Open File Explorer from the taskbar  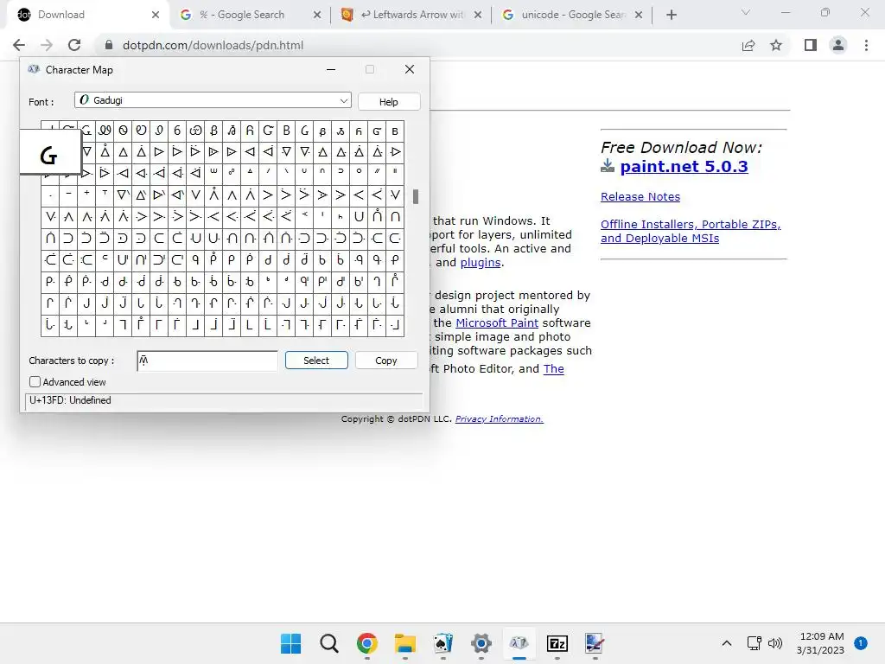tap(405, 643)
